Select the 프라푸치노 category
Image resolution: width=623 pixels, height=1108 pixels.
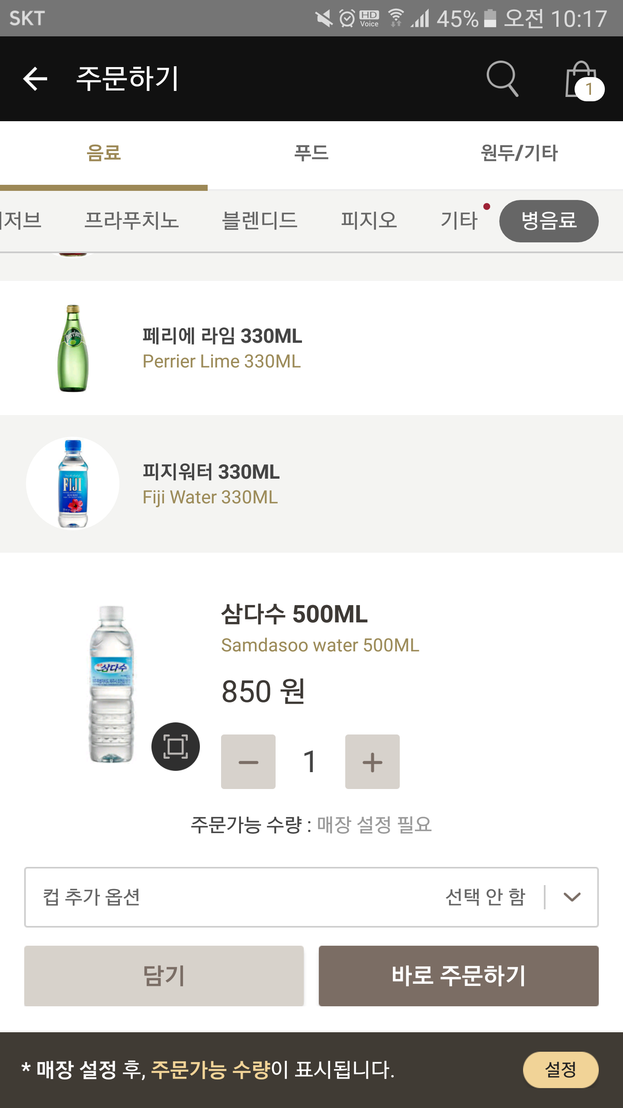click(132, 220)
